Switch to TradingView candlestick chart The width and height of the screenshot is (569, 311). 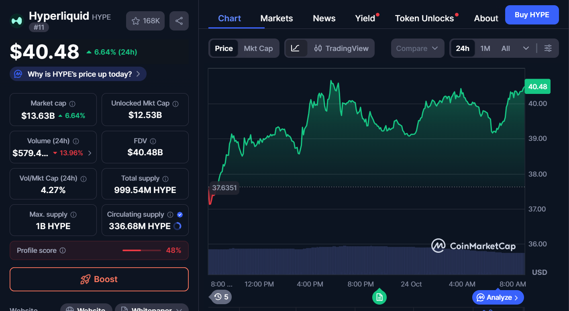pos(341,49)
